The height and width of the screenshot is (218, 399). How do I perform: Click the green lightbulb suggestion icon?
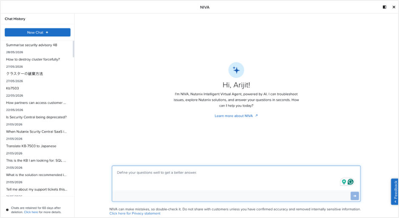click(344, 182)
